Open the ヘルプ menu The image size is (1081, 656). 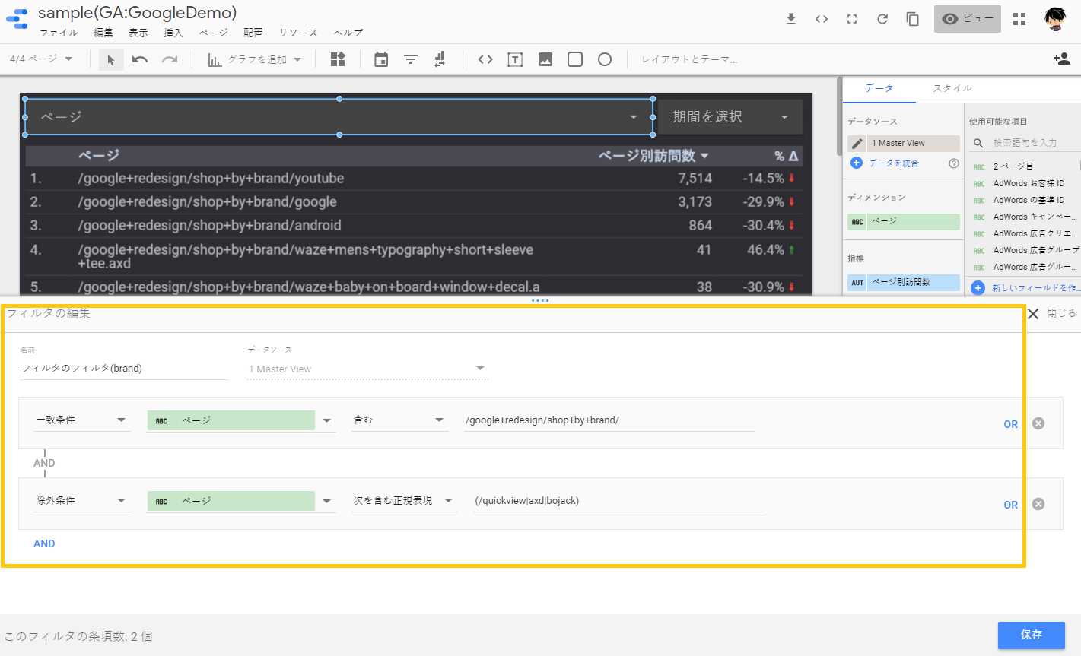point(348,33)
